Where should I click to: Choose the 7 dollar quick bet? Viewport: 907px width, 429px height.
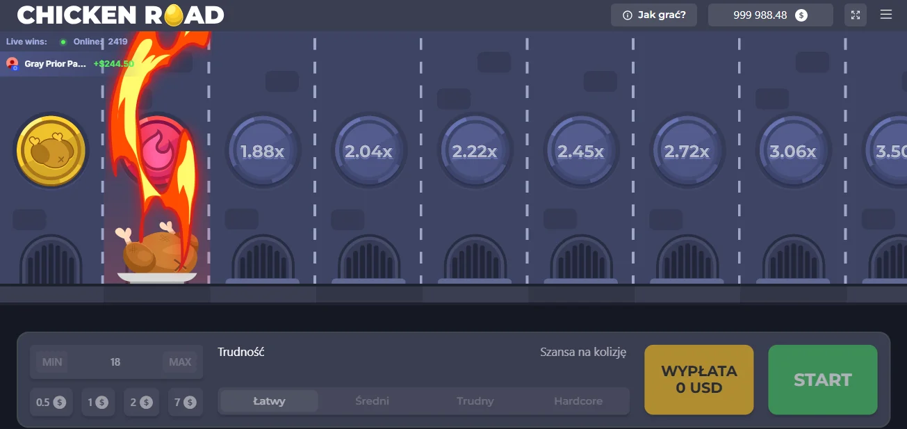pos(186,402)
